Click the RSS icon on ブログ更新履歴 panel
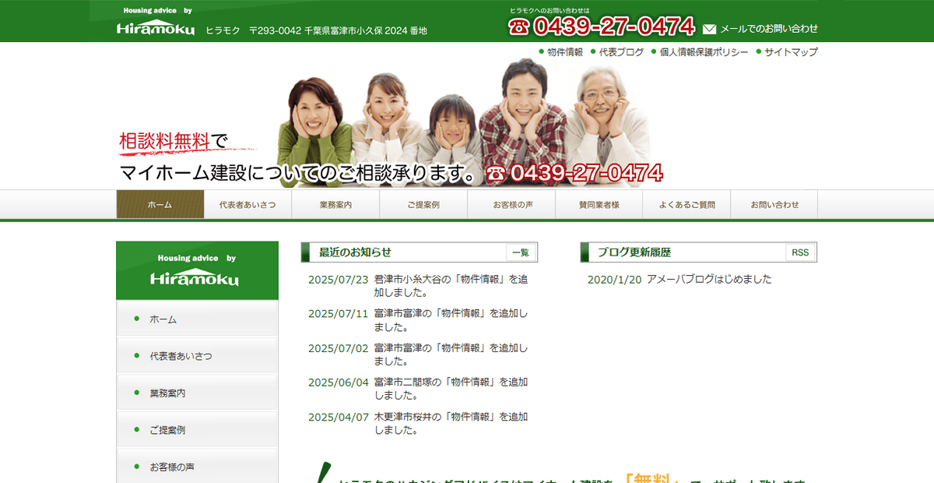Screen dimensions: 934x483 (800, 252)
